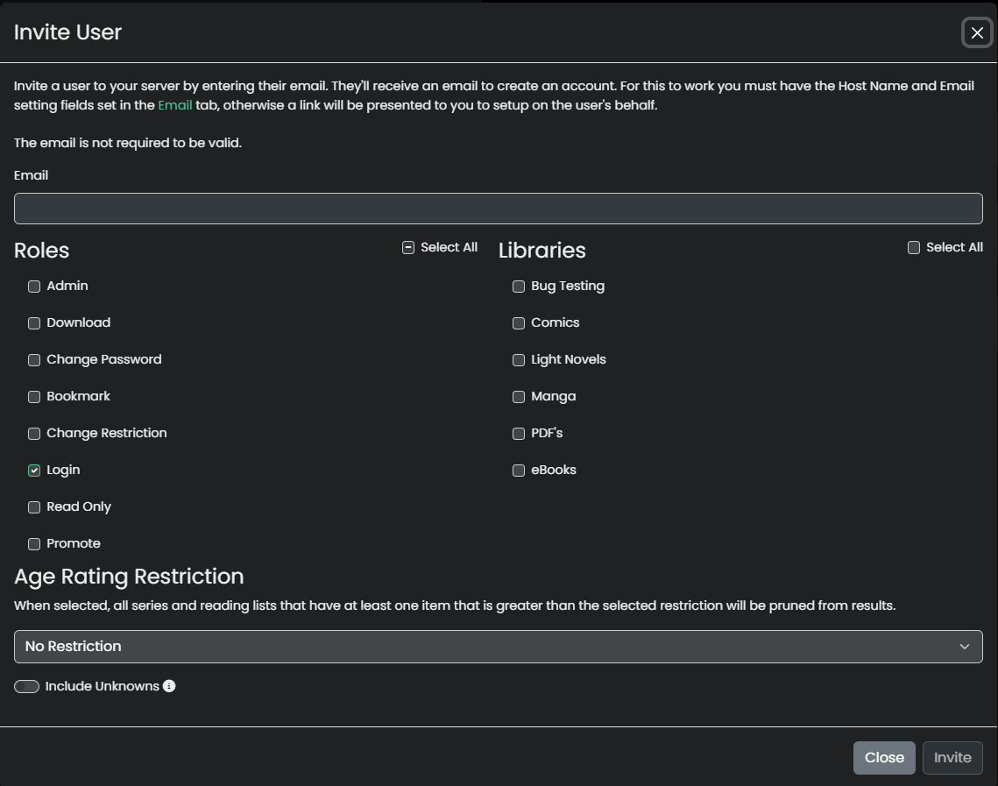Screen dimensions: 998x786
Task: Close the Invite User dialog with X
Action: 977,33
